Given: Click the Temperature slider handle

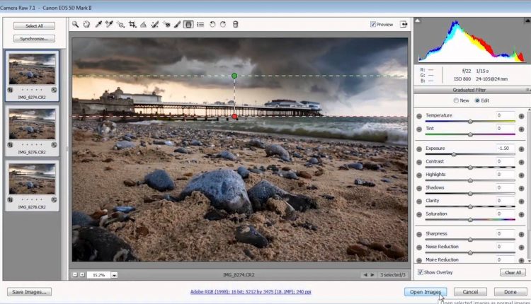Looking at the screenshot, I should [470, 122].
